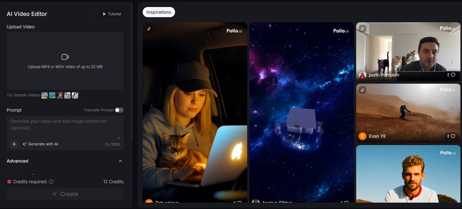Select the first sample video thumbnail
The height and width of the screenshot is (209, 462).
point(44,95)
